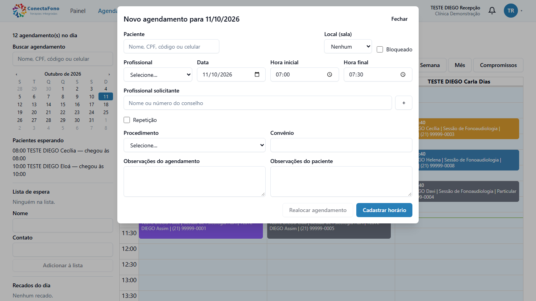Click Cadastrar horário button

(384, 210)
